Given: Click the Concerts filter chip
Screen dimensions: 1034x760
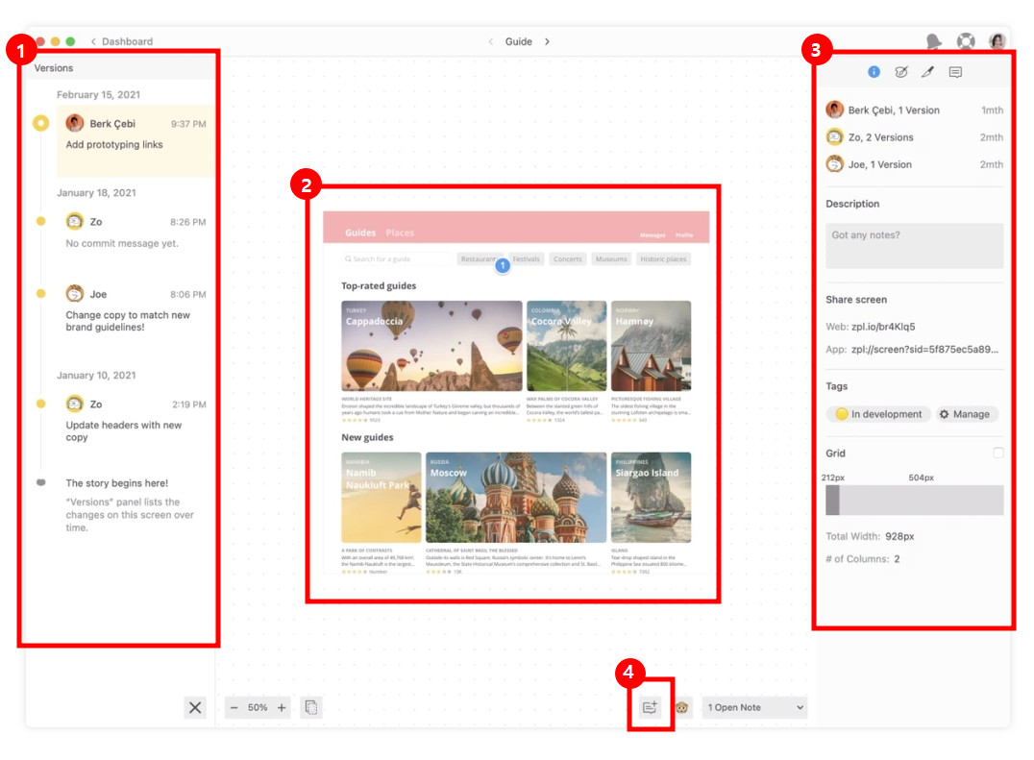Looking at the screenshot, I should pyautogui.click(x=567, y=259).
